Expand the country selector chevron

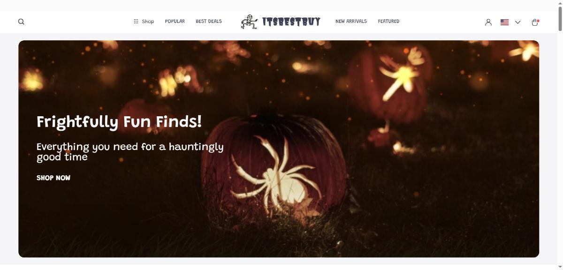[518, 22]
